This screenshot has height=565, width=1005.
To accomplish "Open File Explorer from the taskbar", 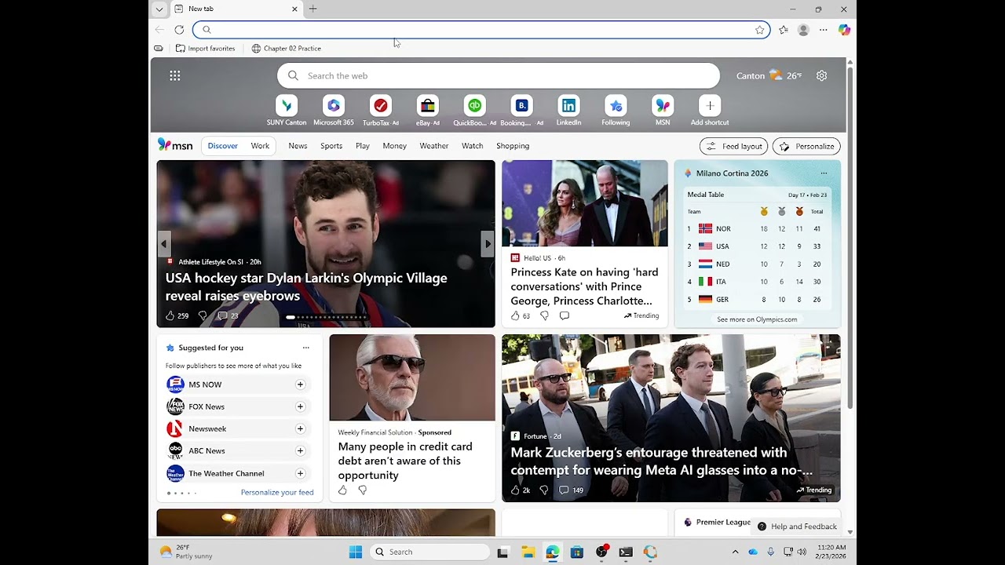I will [528, 552].
